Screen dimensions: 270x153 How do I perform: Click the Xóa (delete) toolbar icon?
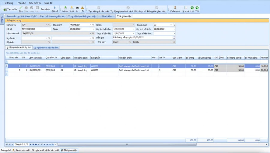pos(26,8)
